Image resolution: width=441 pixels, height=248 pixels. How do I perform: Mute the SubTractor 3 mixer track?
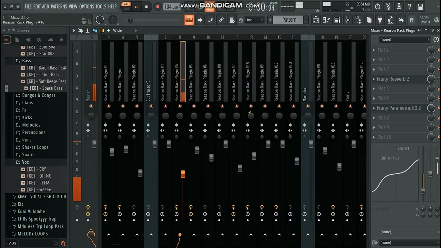(x=151, y=106)
